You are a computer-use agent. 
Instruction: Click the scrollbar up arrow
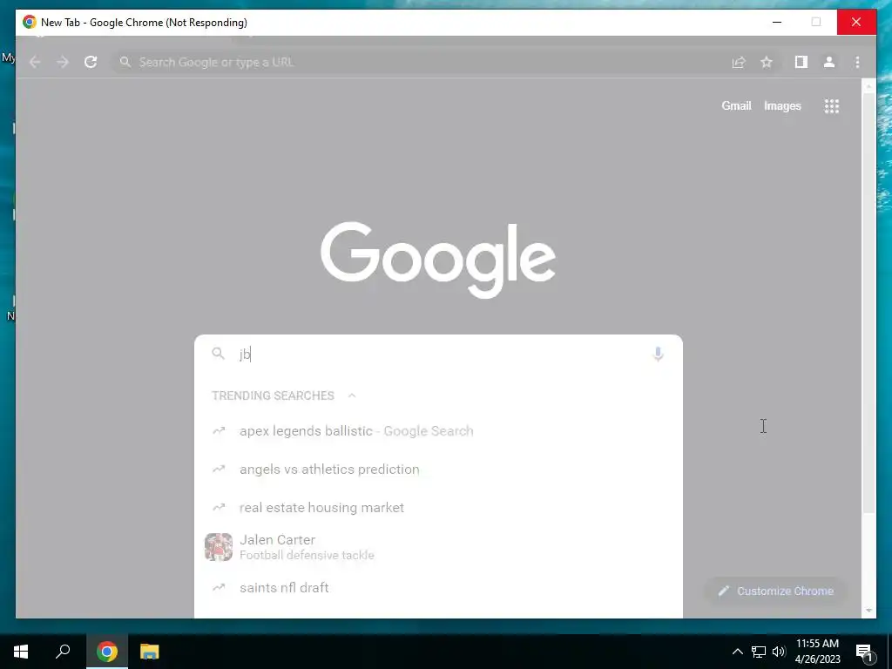pyautogui.click(x=868, y=86)
